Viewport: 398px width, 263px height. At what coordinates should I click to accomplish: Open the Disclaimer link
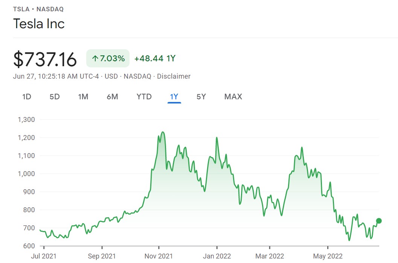(x=174, y=76)
